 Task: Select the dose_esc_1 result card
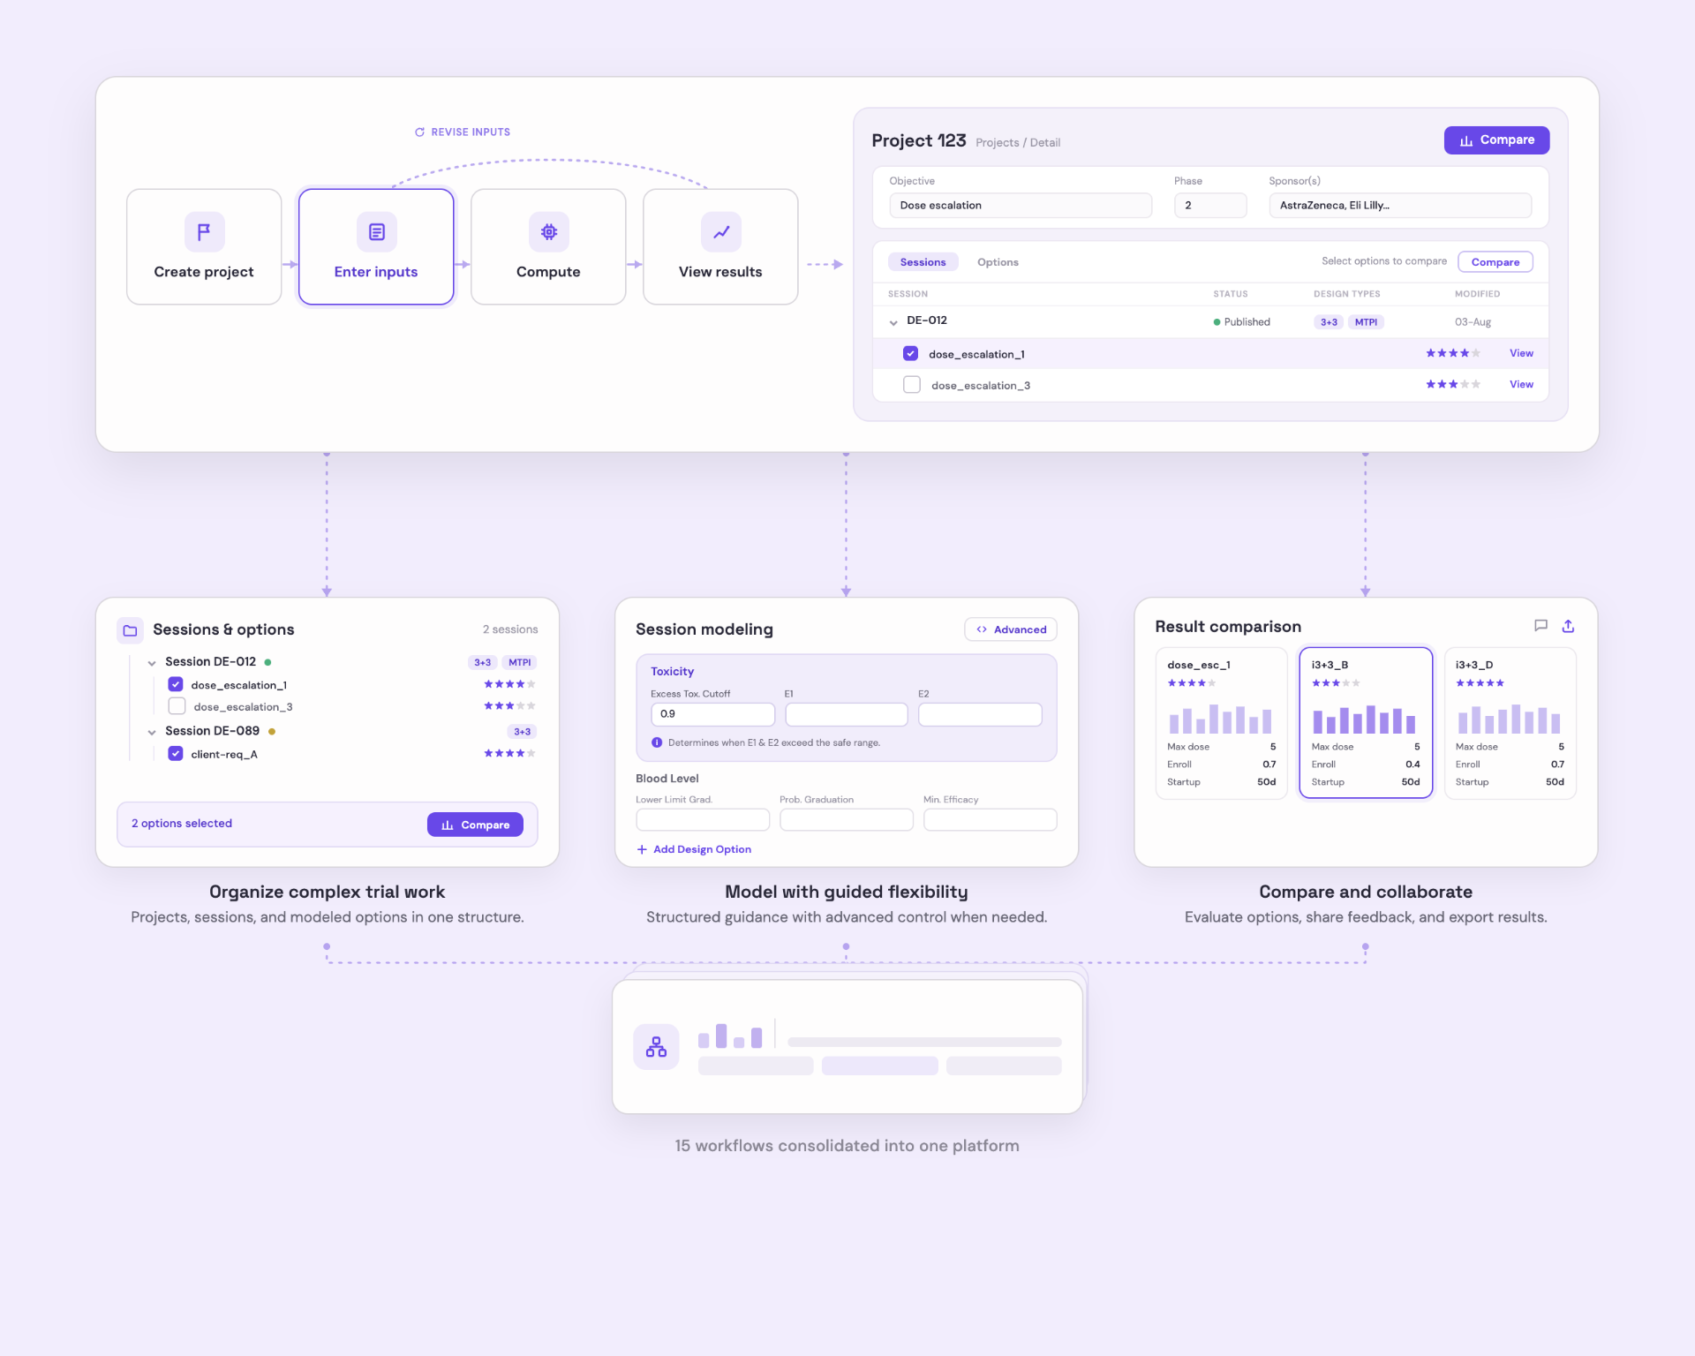tap(1222, 723)
